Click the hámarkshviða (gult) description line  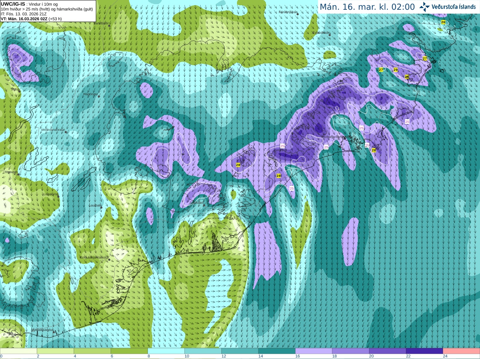pyautogui.click(x=47, y=9)
